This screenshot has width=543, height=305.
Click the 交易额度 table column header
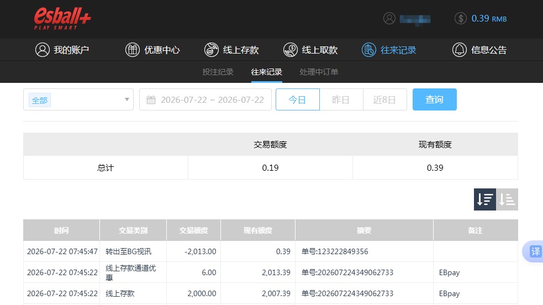click(193, 230)
